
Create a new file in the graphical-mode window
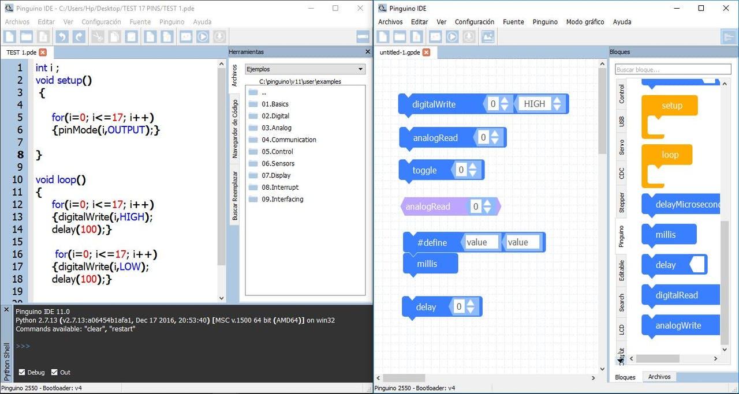(383, 36)
